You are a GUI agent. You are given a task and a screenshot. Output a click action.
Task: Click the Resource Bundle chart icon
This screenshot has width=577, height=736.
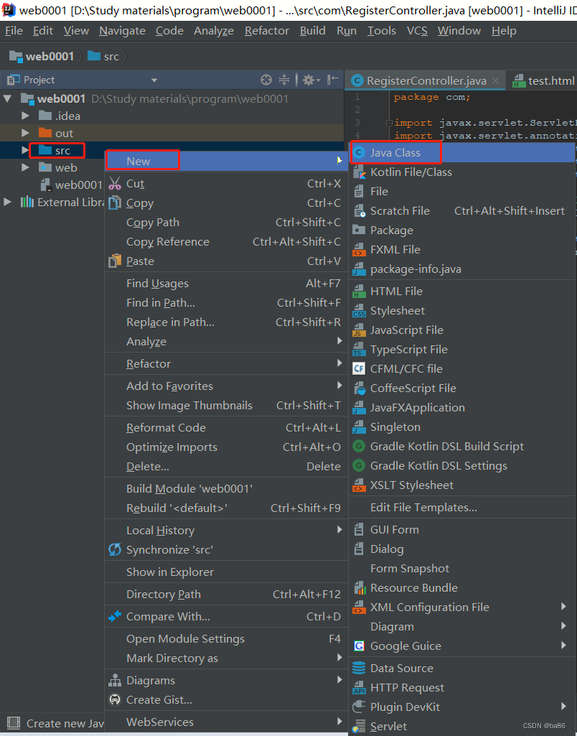(359, 587)
